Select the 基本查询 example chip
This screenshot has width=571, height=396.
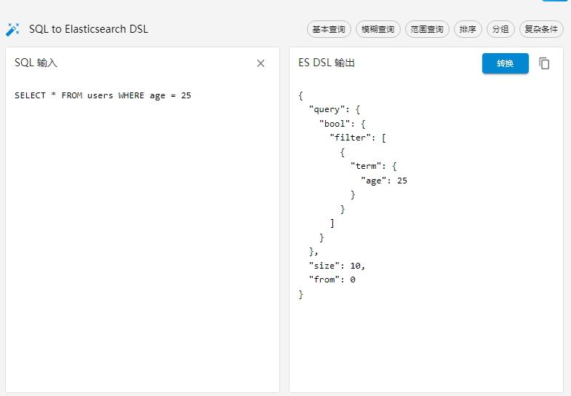[329, 29]
